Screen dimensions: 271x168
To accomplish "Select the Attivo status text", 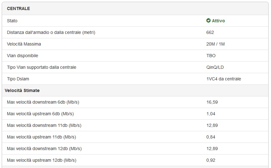I will (218, 21).
